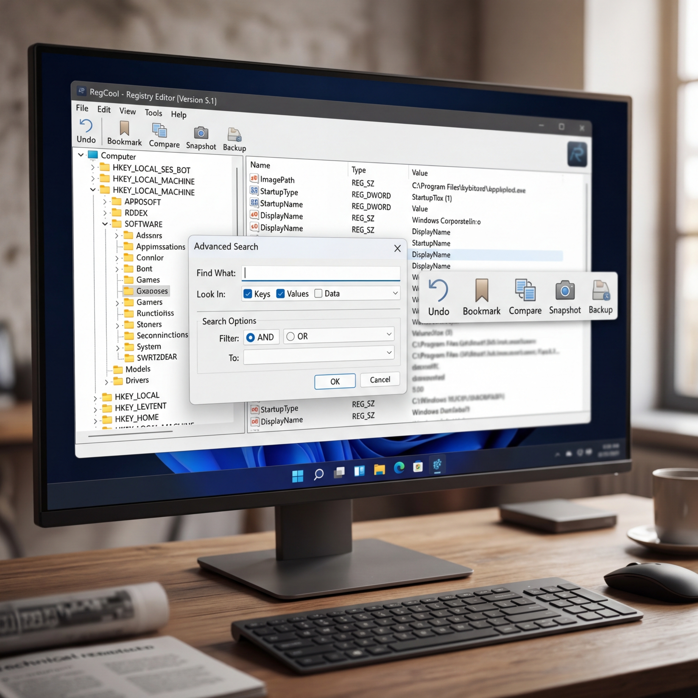This screenshot has height=698, width=698.
Task: Open the Windows Start menu
Action: [297, 476]
